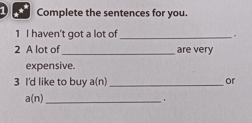252x123 pixels.
Task: Click the sentence number 1 label
Action: (18, 34)
